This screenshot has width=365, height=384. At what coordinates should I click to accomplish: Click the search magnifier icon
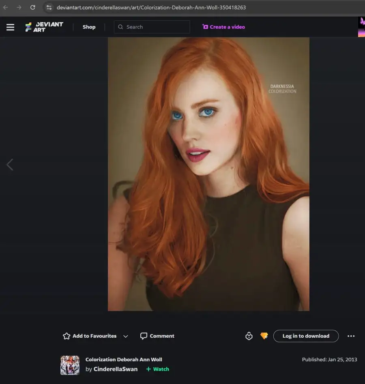(120, 27)
